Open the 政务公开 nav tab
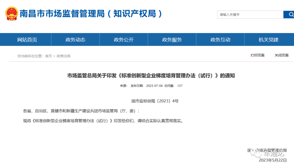 click(124, 40)
